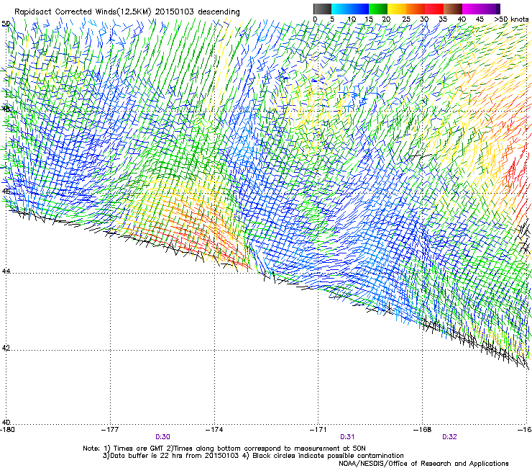This screenshot has width=532, height=468.
Task: Click the 50 latitude axis label
Action: [x=6, y=24]
